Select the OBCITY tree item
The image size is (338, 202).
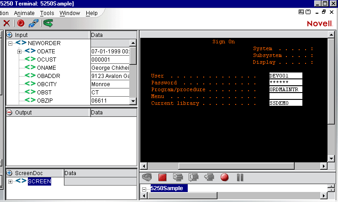pos(47,84)
